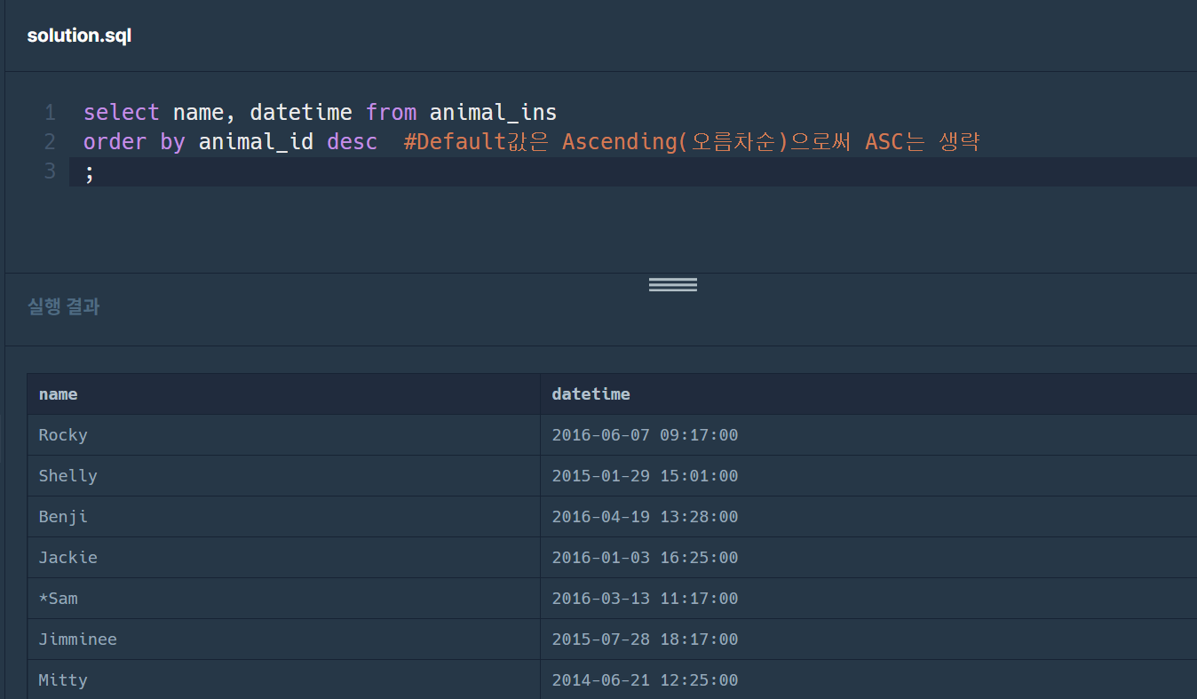Click the 'desc' keyword in line 2

click(353, 141)
